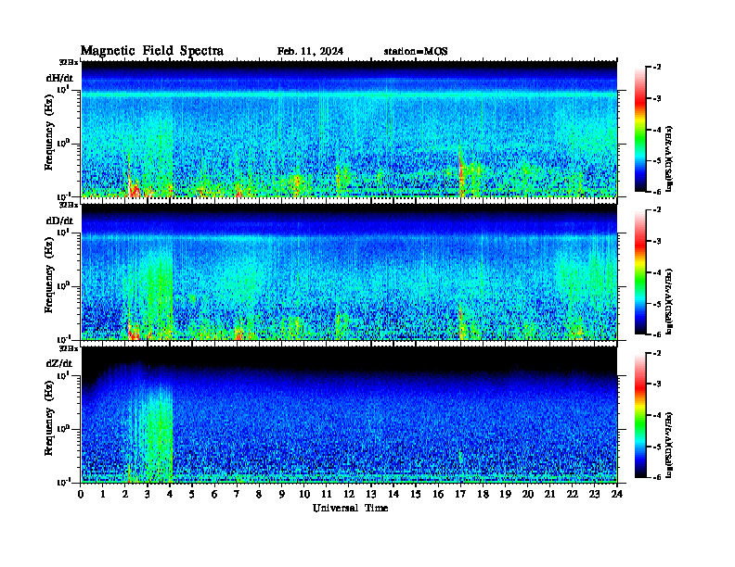735x567 pixels.
Task: Click hour tick label 19 on time axis
Action: coord(505,494)
